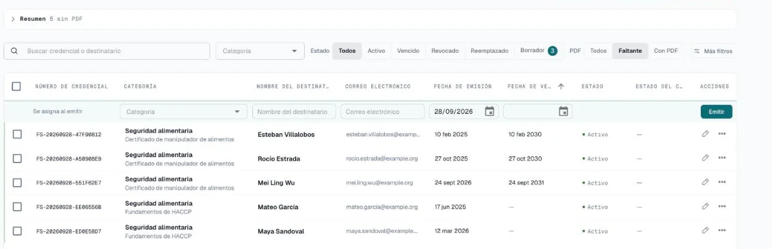
Task: Open the Más filtros button
Action: click(x=713, y=51)
